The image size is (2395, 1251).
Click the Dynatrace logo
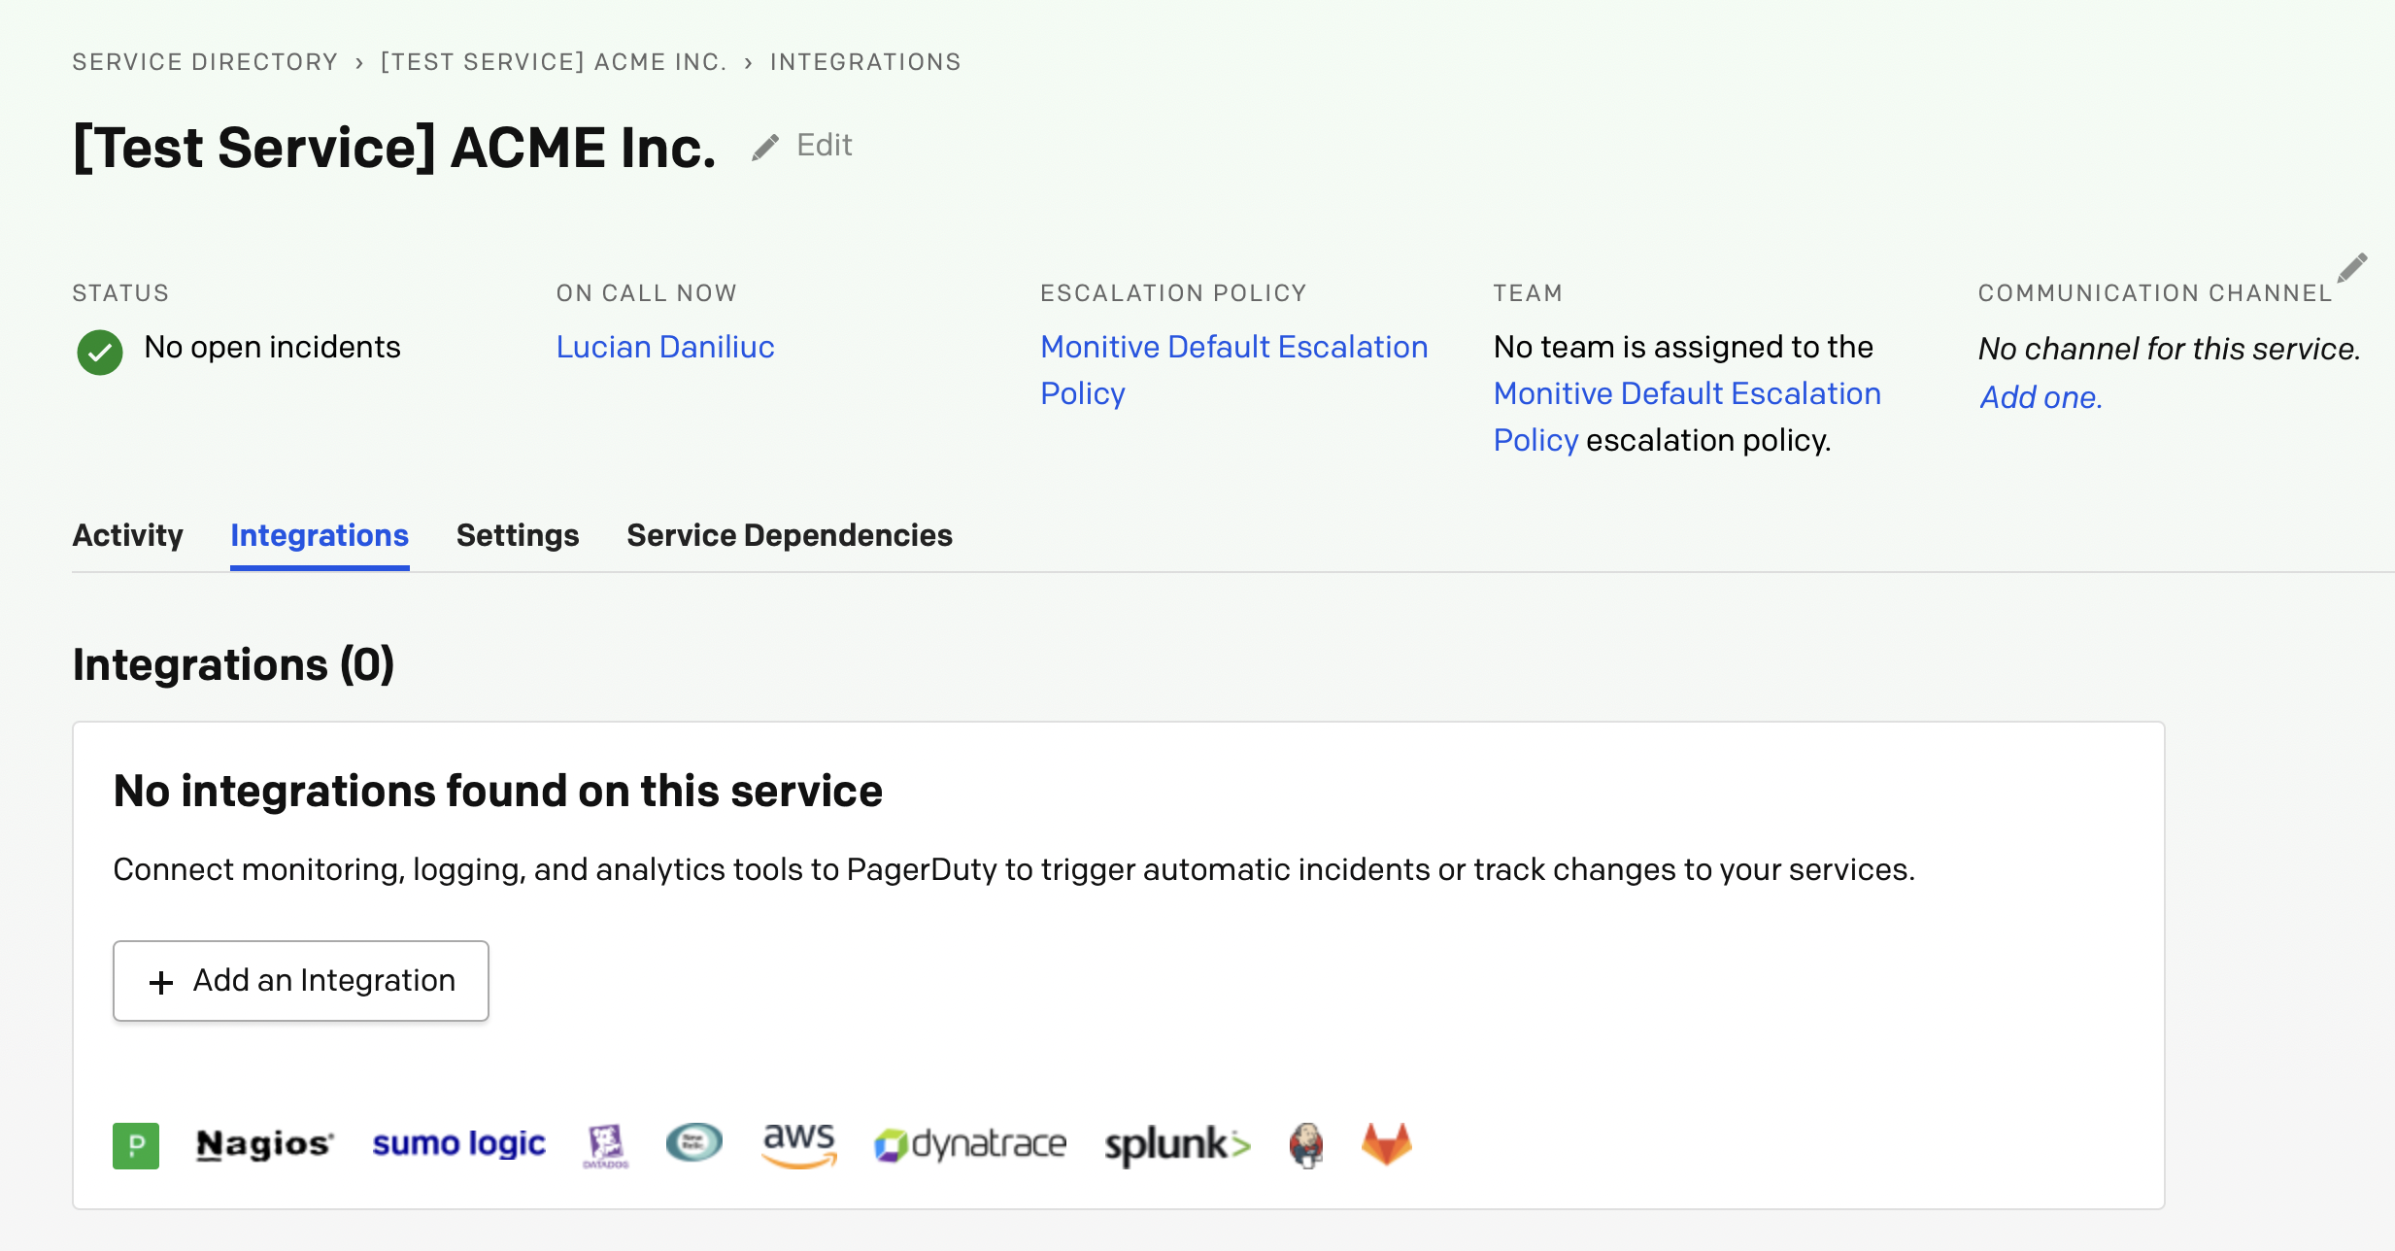(969, 1144)
